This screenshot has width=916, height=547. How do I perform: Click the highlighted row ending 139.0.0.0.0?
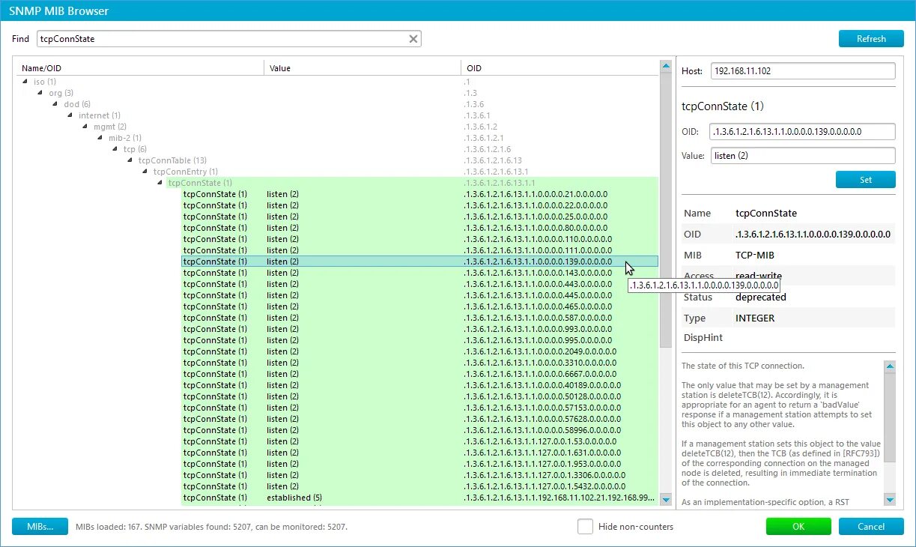pyautogui.click(x=419, y=262)
